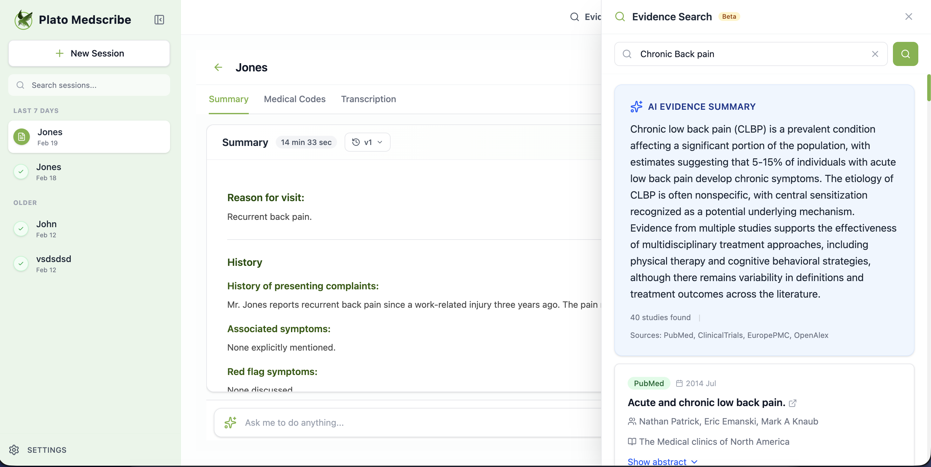Click the green Evidence Search submit icon
The image size is (931, 467).
[905, 54]
